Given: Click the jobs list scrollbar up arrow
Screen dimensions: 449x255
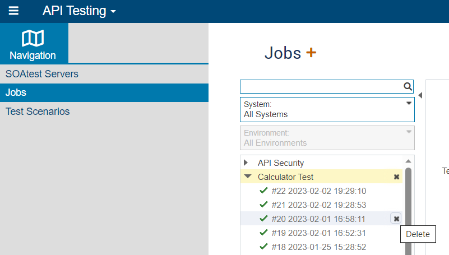Looking at the screenshot, I should [408, 161].
